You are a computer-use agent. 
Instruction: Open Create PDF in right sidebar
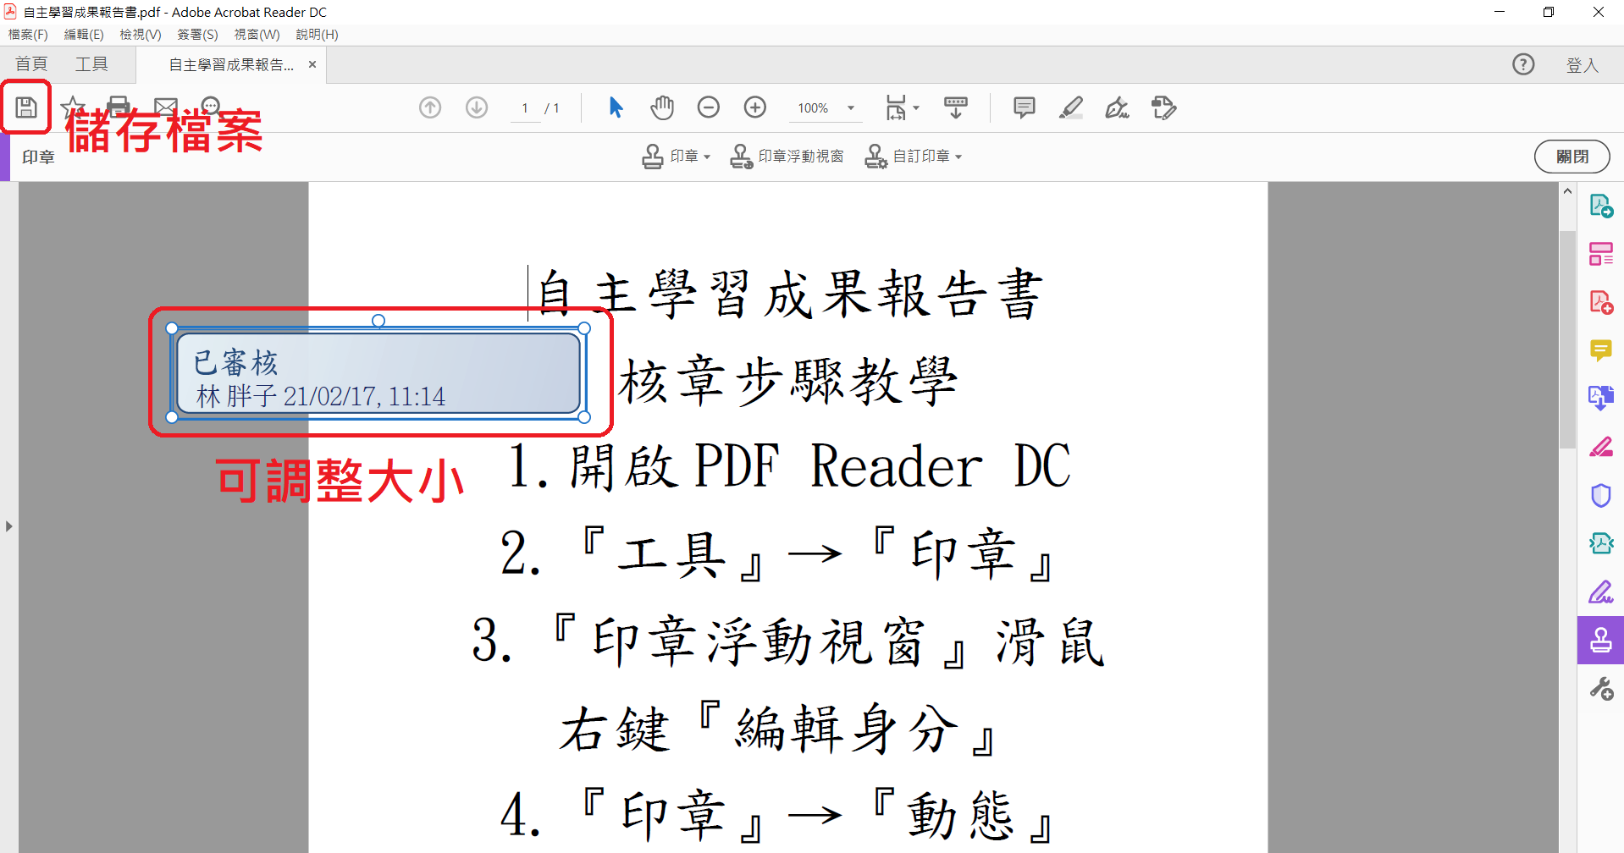pyautogui.click(x=1601, y=302)
